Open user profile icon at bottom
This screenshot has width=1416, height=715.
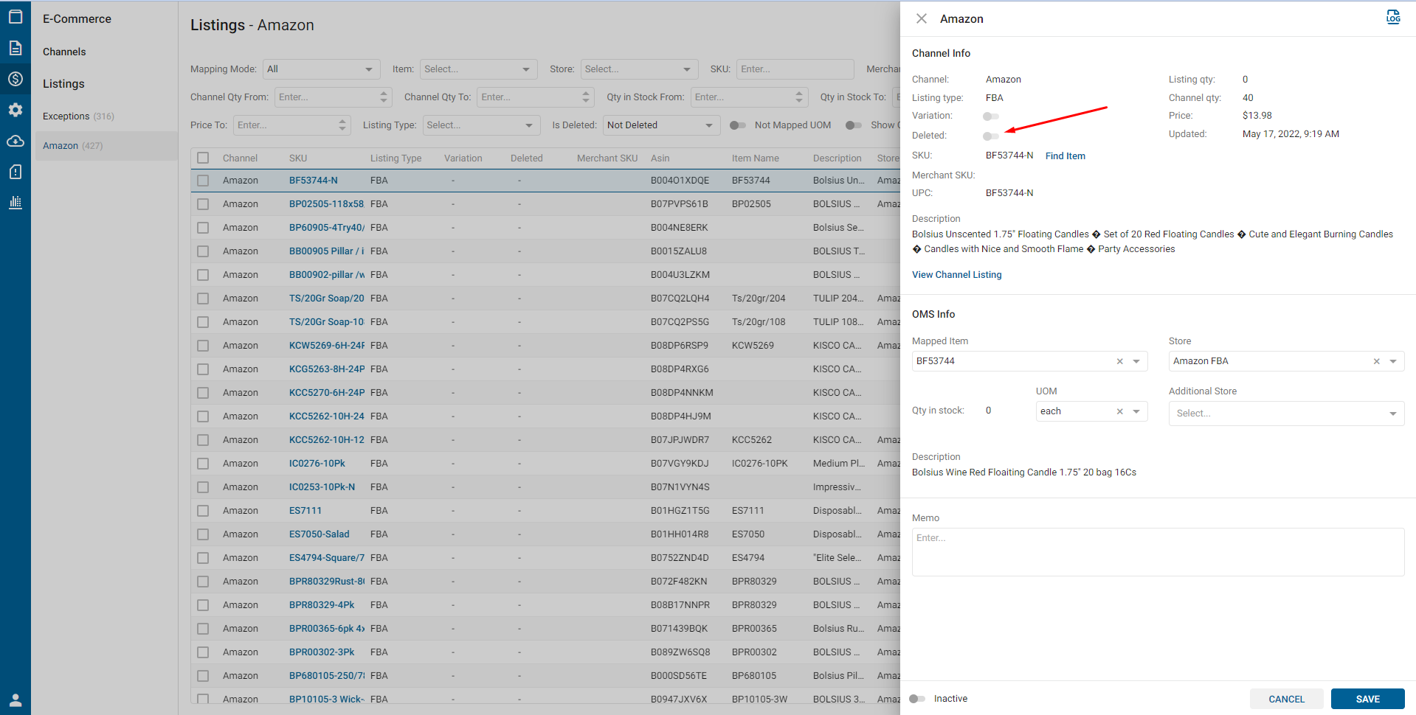click(15, 700)
